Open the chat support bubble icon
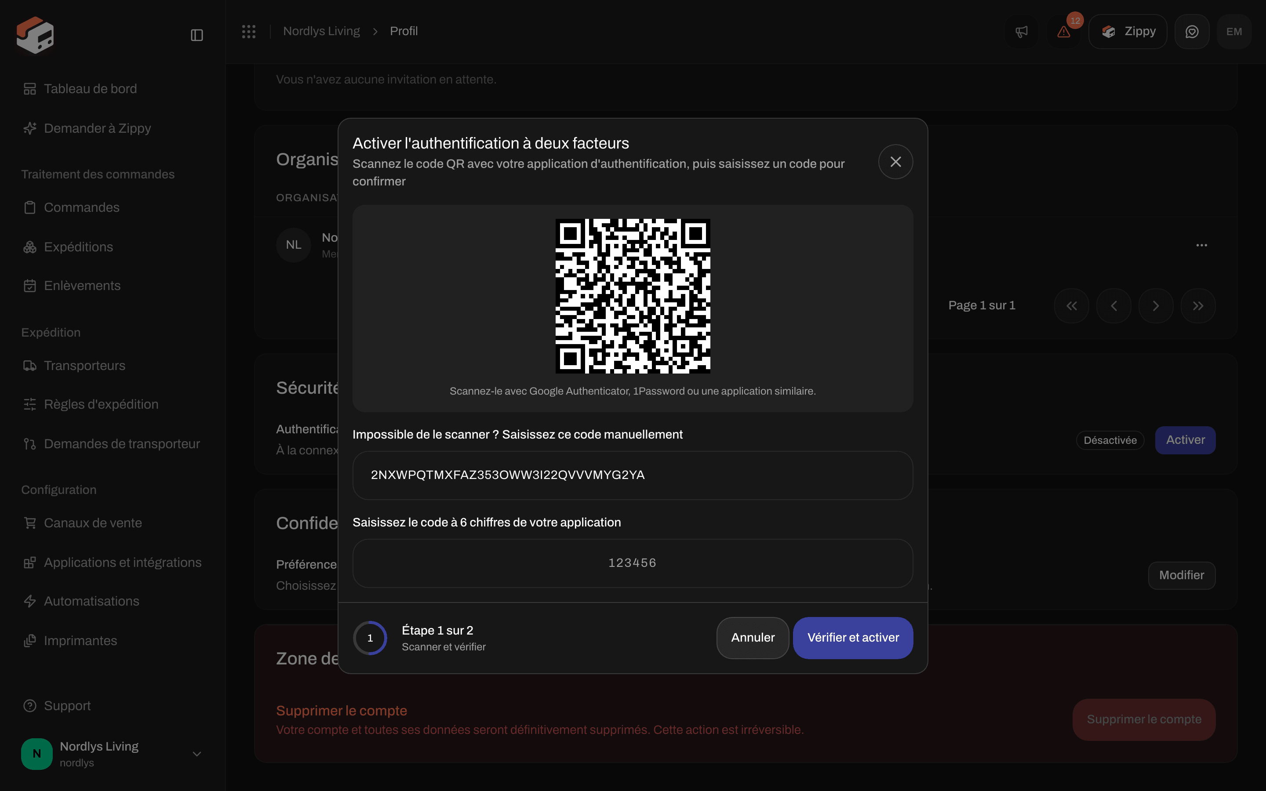 click(1192, 31)
